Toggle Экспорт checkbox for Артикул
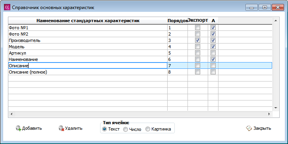 pos(198,53)
